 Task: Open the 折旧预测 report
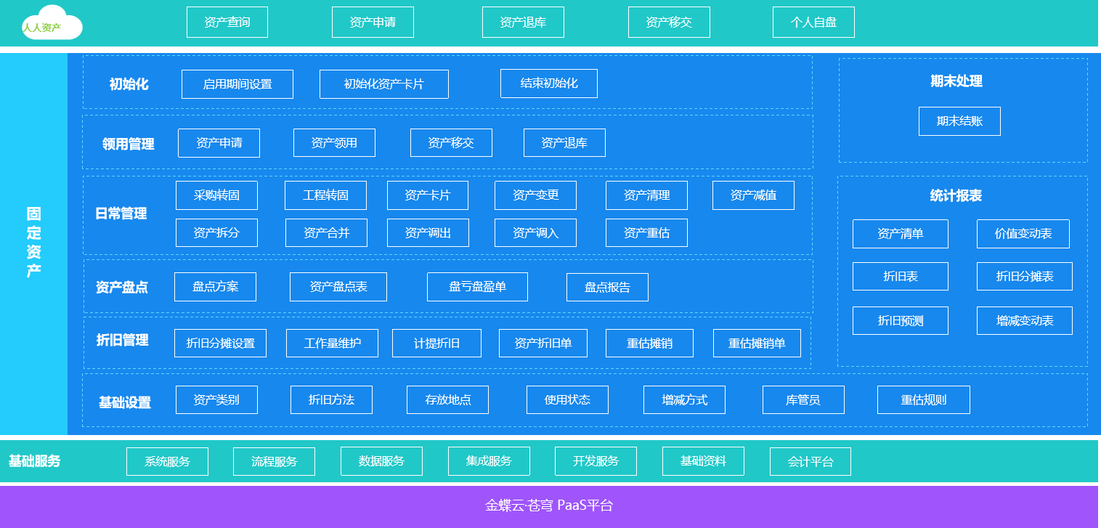pyautogui.click(x=901, y=321)
